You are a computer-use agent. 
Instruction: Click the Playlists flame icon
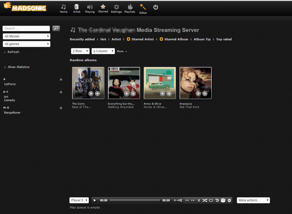coord(130,8)
